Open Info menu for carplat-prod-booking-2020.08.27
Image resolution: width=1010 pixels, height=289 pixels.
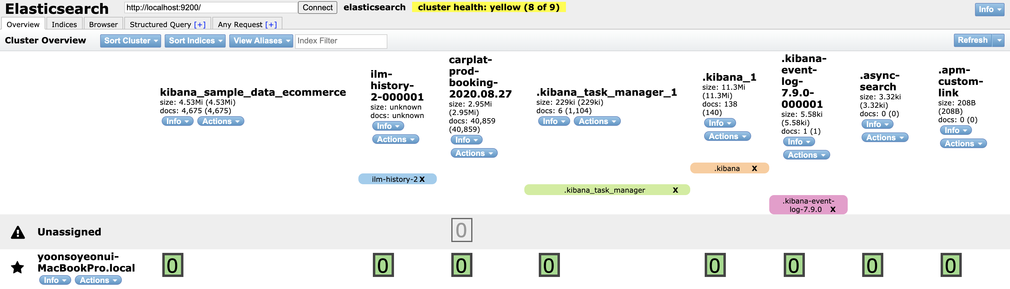click(467, 140)
